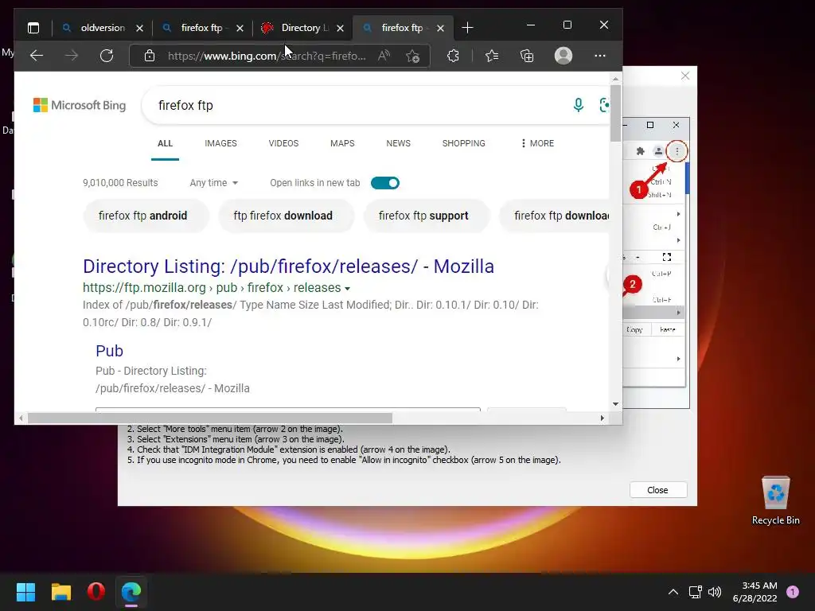Select the MAPS search category
The width and height of the screenshot is (815, 611).
[x=342, y=143]
